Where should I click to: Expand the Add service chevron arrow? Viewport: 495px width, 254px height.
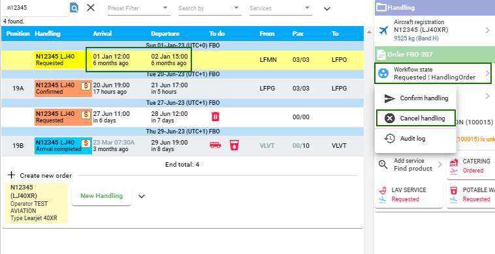[x=439, y=165]
